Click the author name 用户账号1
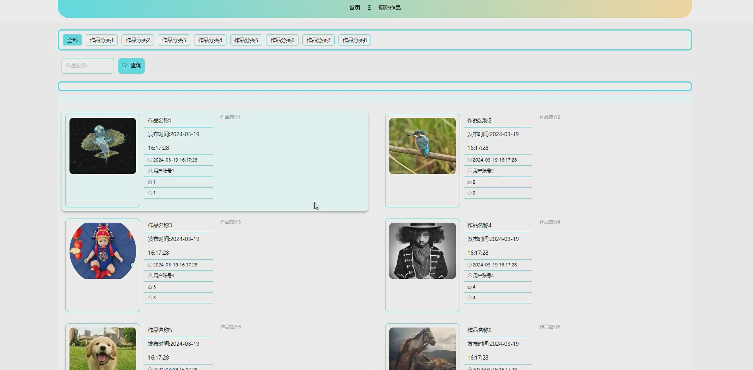The width and height of the screenshot is (753, 370). (164, 171)
